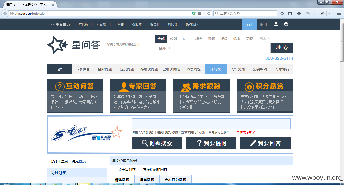This screenshot has height=185, width=344.
Task: Click the 申请成为专家 red link
Action: [246, 132]
